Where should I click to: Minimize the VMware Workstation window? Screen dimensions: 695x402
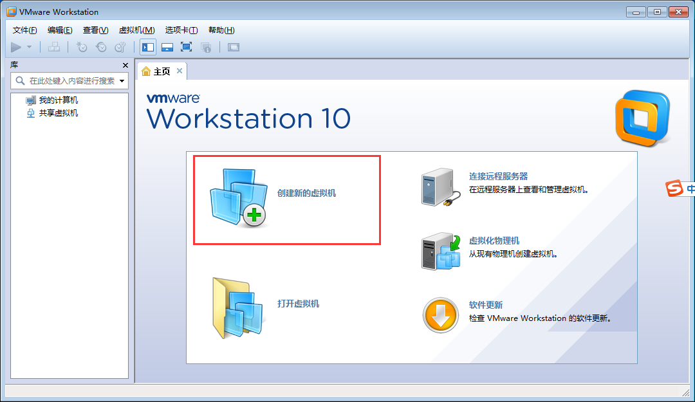coord(636,12)
